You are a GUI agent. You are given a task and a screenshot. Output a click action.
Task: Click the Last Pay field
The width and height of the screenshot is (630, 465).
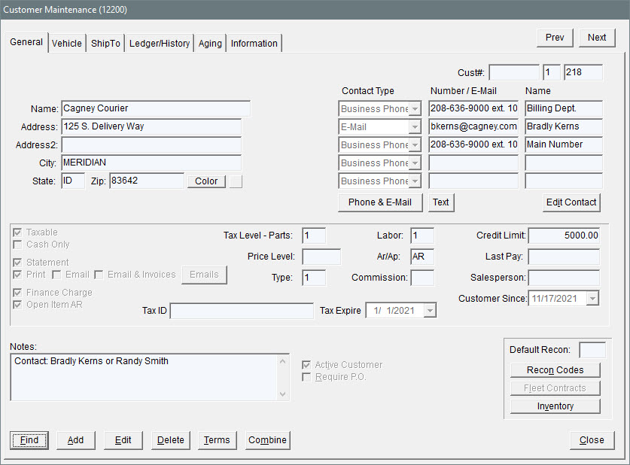pos(564,257)
